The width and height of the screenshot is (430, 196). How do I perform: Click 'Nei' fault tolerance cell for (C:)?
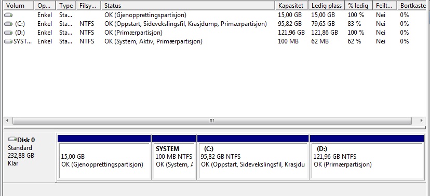(381, 24)
